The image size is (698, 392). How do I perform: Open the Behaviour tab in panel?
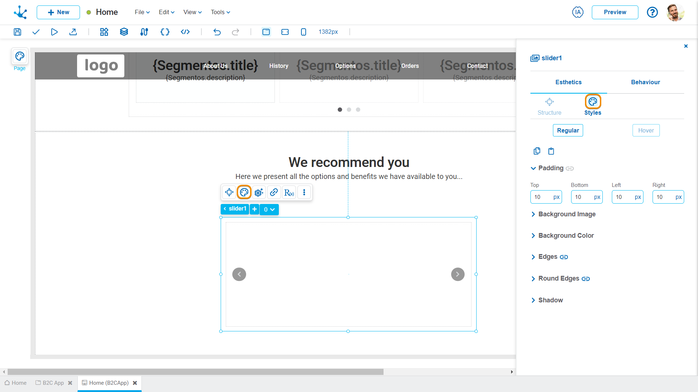645,82
